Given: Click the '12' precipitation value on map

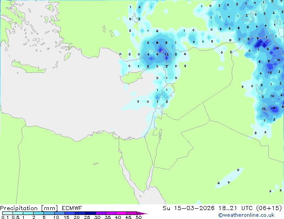Looking at the screenshot, I should tap(167, 54).
